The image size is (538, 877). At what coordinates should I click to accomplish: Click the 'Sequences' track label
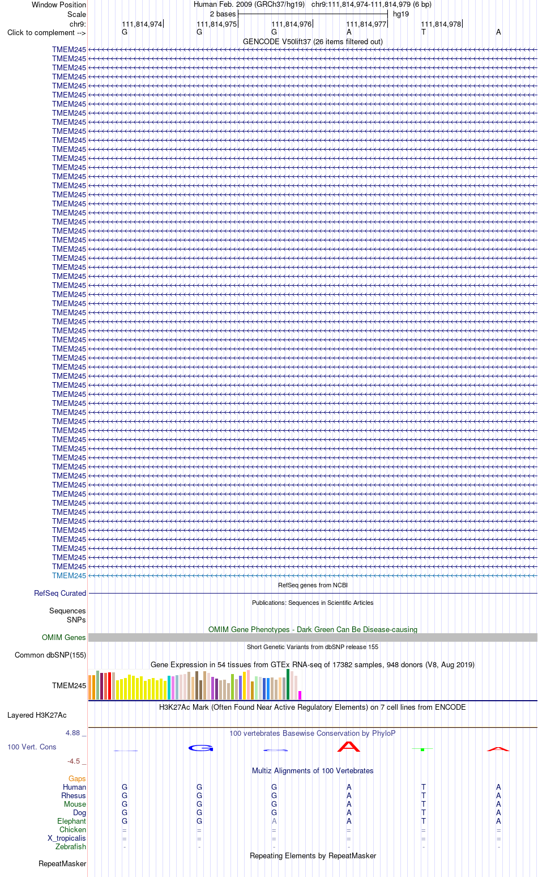point(67,611)
